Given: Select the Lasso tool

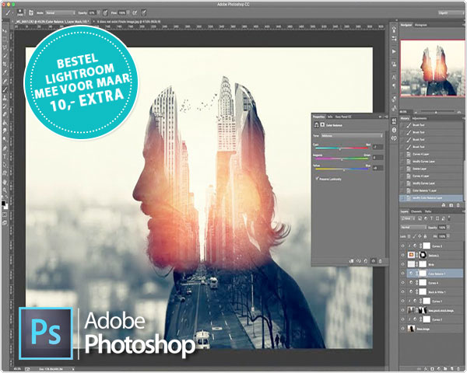Looking at the screenshot, I should coord(5,47).
